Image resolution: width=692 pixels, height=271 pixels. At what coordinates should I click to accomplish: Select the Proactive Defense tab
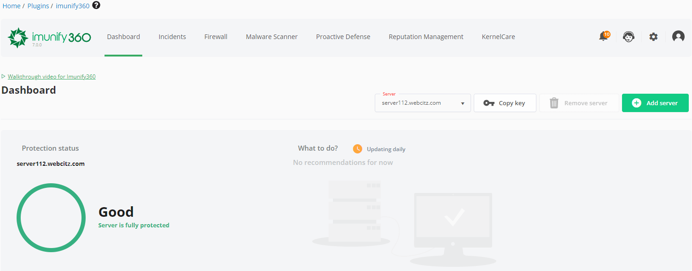click(343, 37)
